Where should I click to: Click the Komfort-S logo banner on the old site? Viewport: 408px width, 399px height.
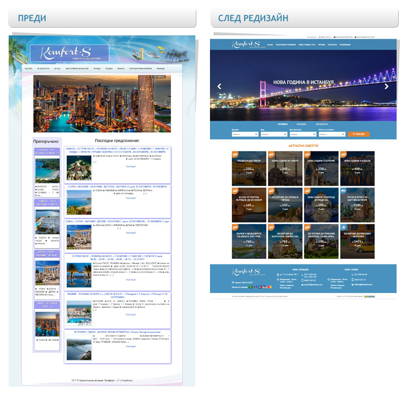69,53
